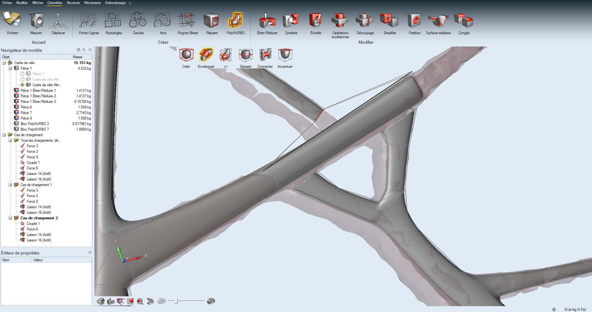Click the Mesurer tool icon

[x=36, y=21]
